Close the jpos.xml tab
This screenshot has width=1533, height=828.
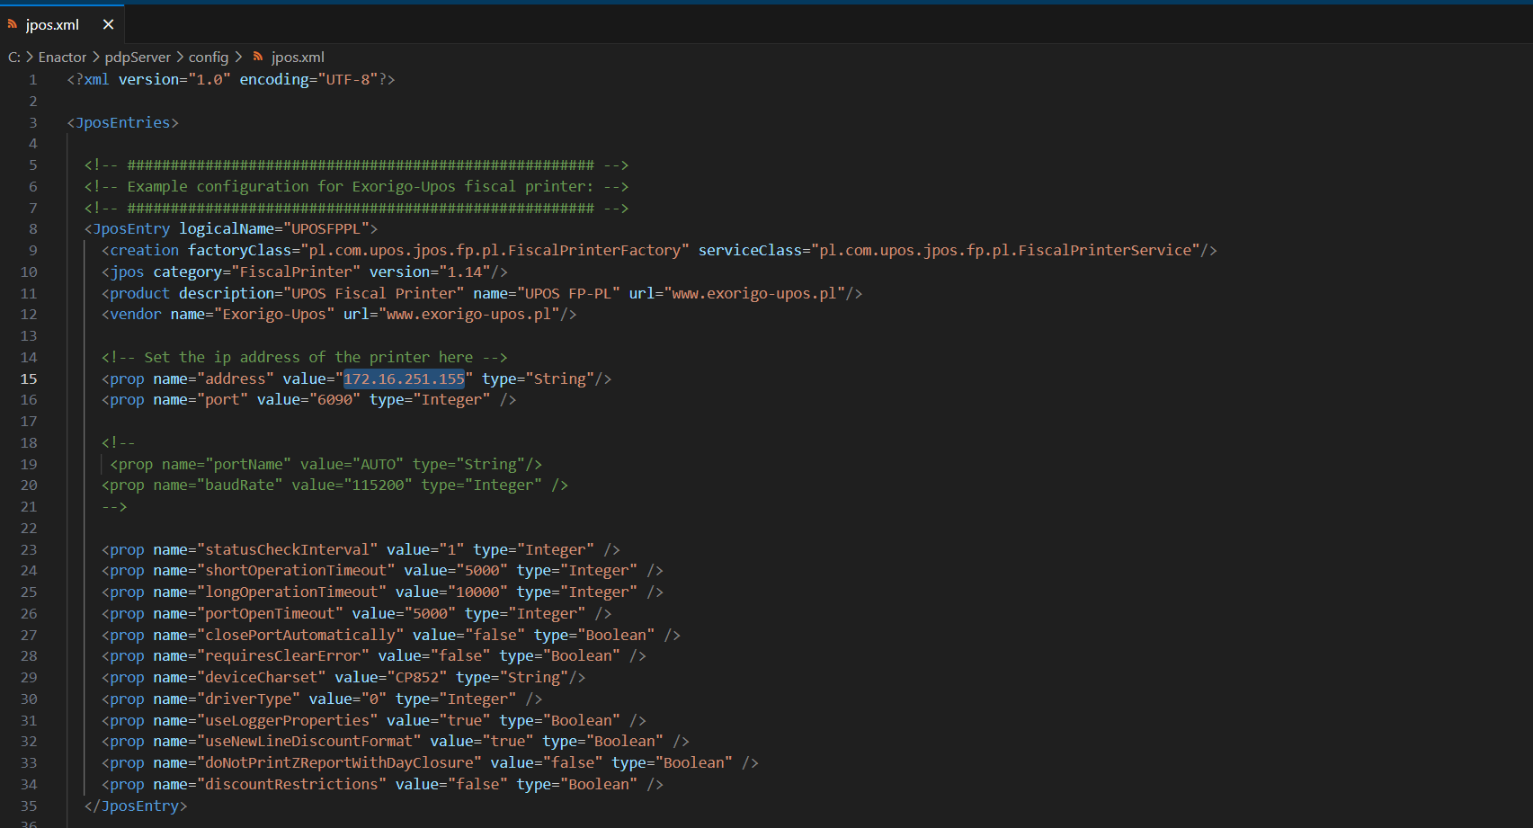(108, 25)
